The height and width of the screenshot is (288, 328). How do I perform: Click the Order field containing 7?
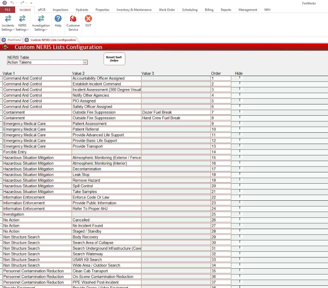click(x=221, y=112)
